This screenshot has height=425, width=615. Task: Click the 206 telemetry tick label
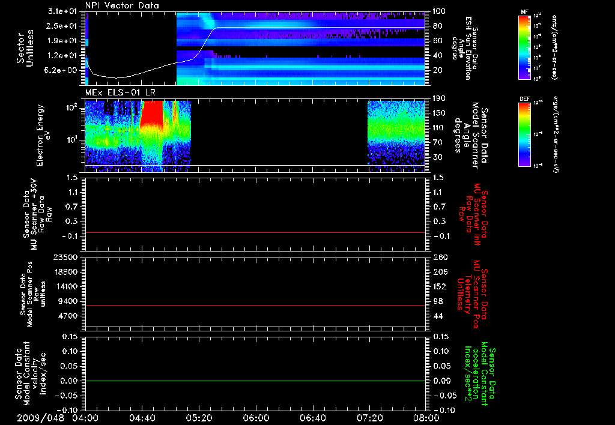point(440,272)
